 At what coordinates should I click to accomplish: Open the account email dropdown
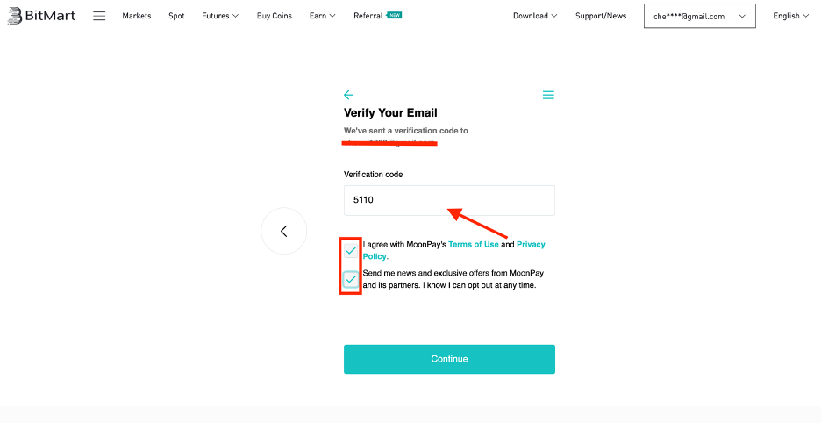pos(700,17)
